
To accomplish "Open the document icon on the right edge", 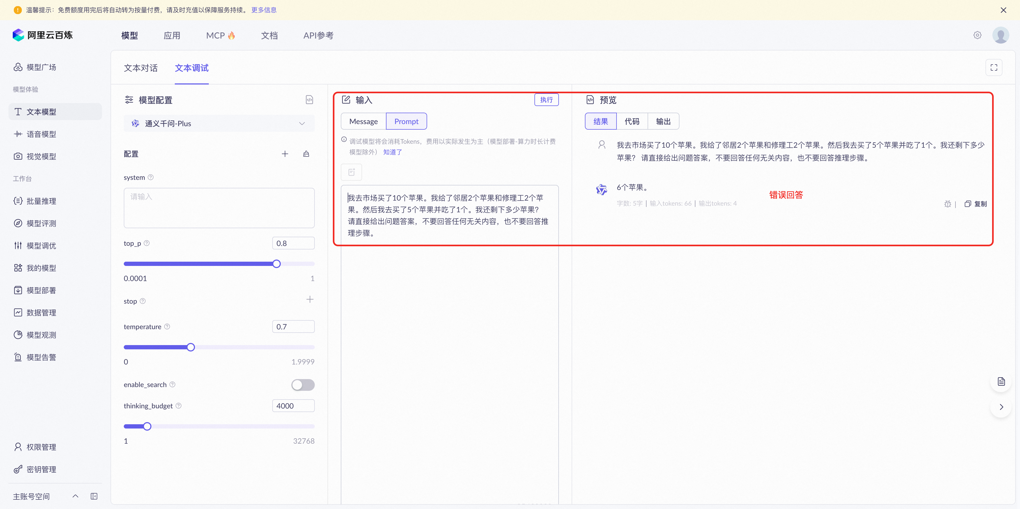I will (1001, 381).
